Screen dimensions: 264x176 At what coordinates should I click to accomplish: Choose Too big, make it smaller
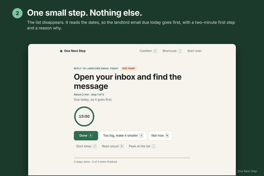123,136
